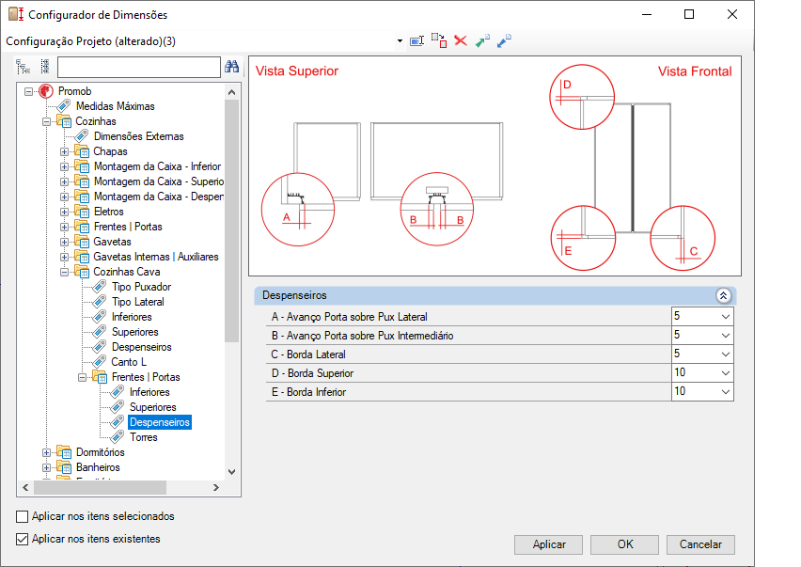Image resolution: width=801 pixels, height=567 pixels.
Task: Click the tree vertical scrollbar up arrow
Action: (232, 92)
